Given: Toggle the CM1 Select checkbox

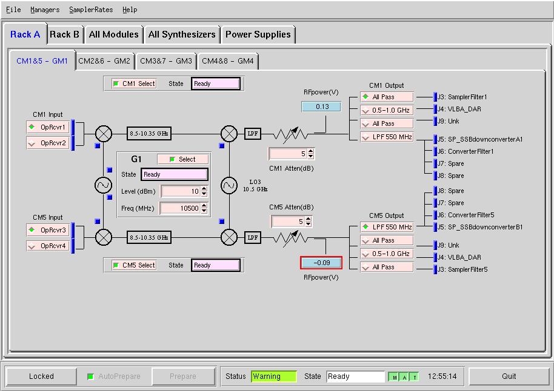Looking at the screenshot, I should (116, 84).
